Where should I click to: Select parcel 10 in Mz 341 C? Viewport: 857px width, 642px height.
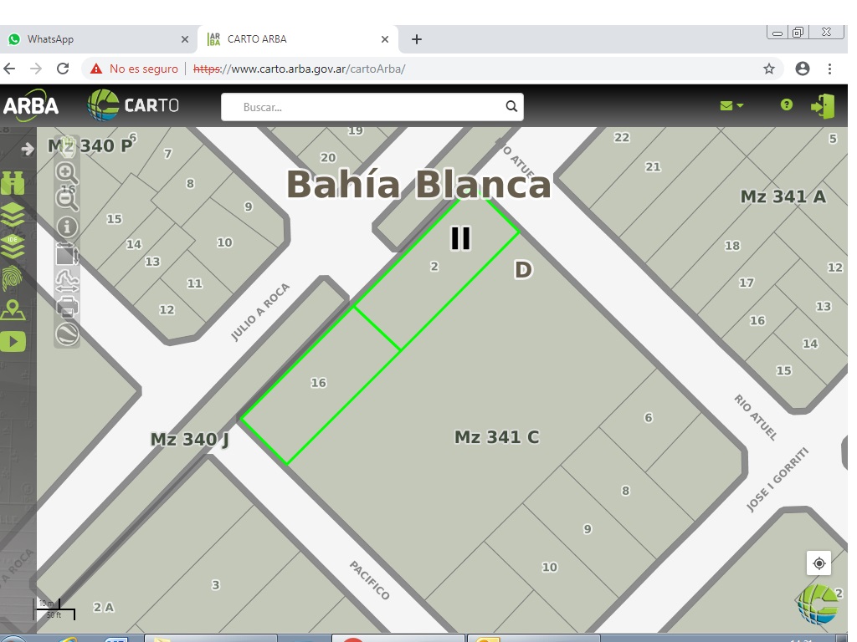pos(549,568)
